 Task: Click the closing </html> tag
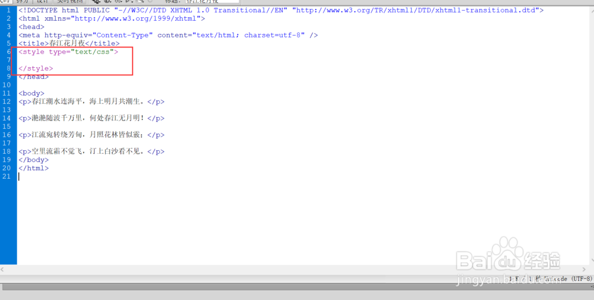click(33, 169)
